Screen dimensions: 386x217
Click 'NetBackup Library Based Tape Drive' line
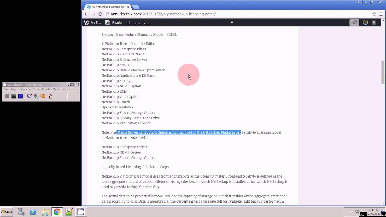(x=131, y=118)
